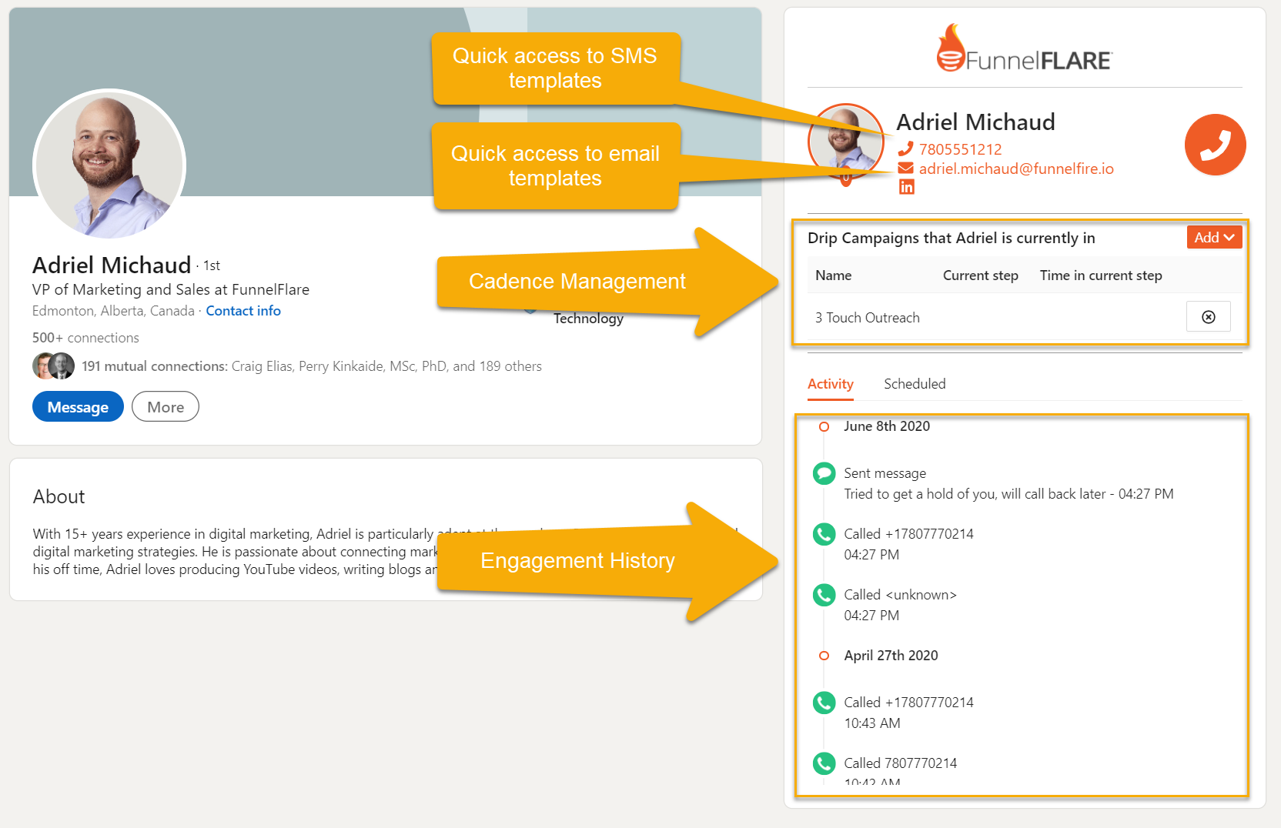Click the envelope icon beside the email address
Screen dimensions: 1281x828
point(906,169)
